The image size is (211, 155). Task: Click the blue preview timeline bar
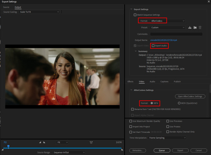click(x=62, y=148)
